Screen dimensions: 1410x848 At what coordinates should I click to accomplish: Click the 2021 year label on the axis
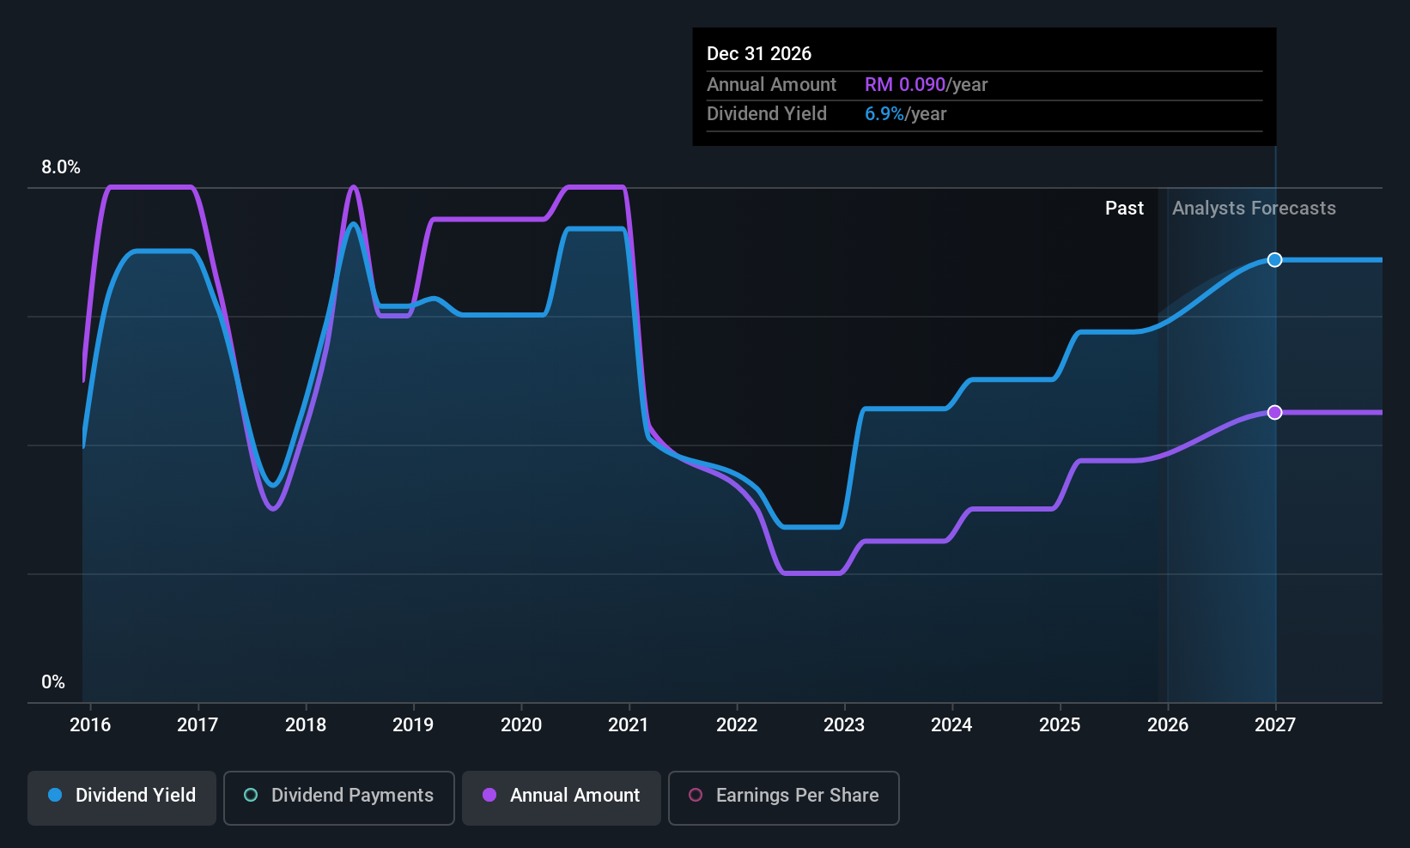tap(629, 725)
